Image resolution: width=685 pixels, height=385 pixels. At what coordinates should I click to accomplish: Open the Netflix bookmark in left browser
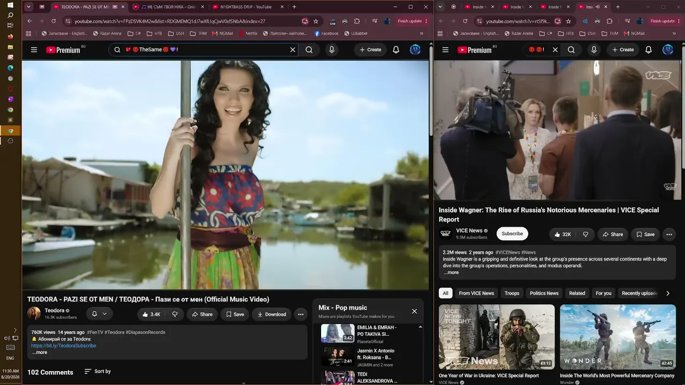[247, 33]
